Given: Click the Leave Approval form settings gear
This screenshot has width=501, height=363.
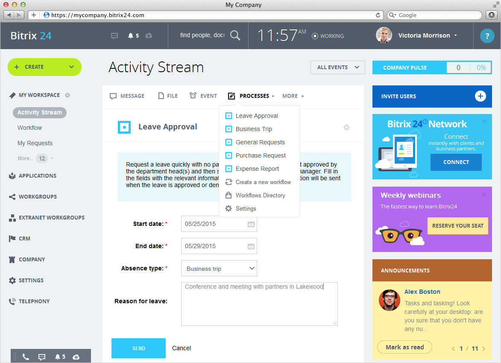Looking at the screenshot, I should (346, 128).
